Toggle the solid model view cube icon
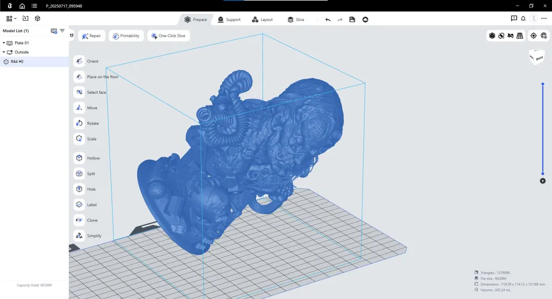The image size is (552, 299). pos(492,36)
